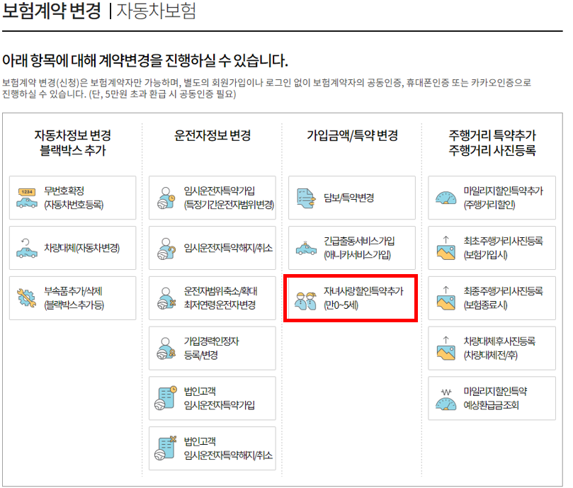The height and width of the screenshot is (488, 573).
Task: Open 미일리지할인특약추가 (주행거리할인)
Action: click(492, 198)
